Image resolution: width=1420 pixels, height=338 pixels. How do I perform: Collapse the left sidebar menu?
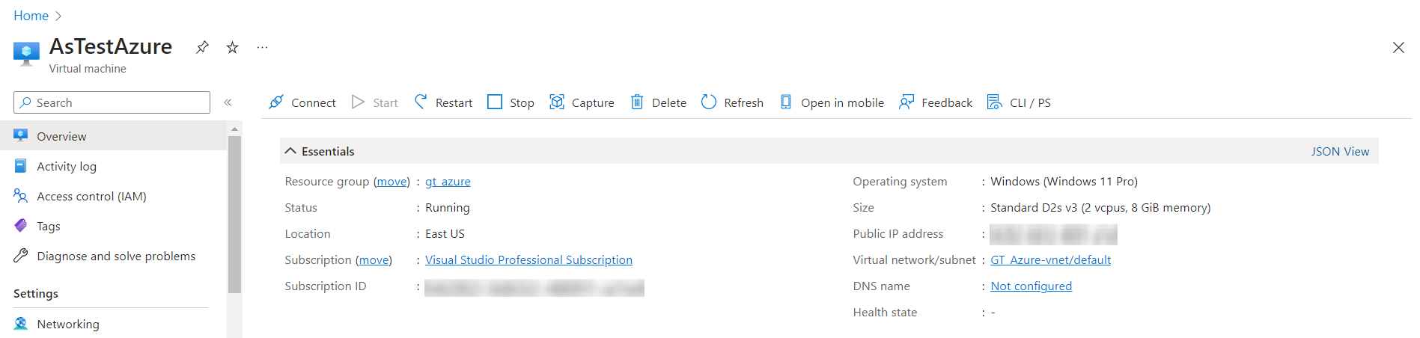click(228, 102)
